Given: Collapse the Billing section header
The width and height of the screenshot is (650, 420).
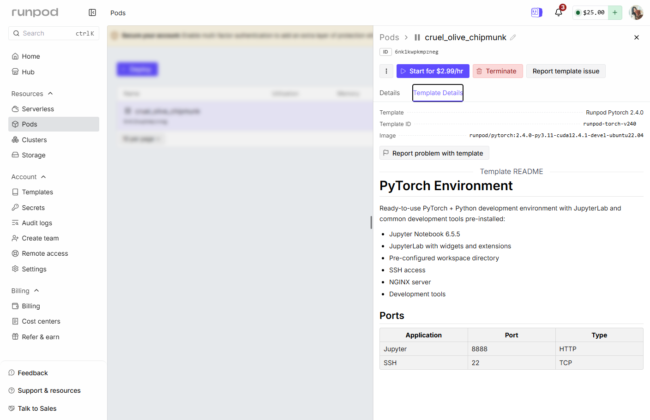Looking at the screenshot, I should pyautogui.click(x=25, y=291).
